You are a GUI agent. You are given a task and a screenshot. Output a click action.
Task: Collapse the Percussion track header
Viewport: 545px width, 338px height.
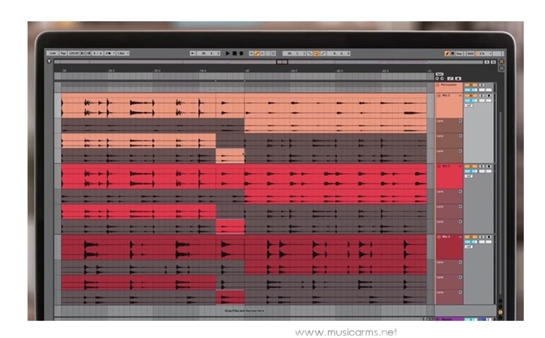point(438,84)
